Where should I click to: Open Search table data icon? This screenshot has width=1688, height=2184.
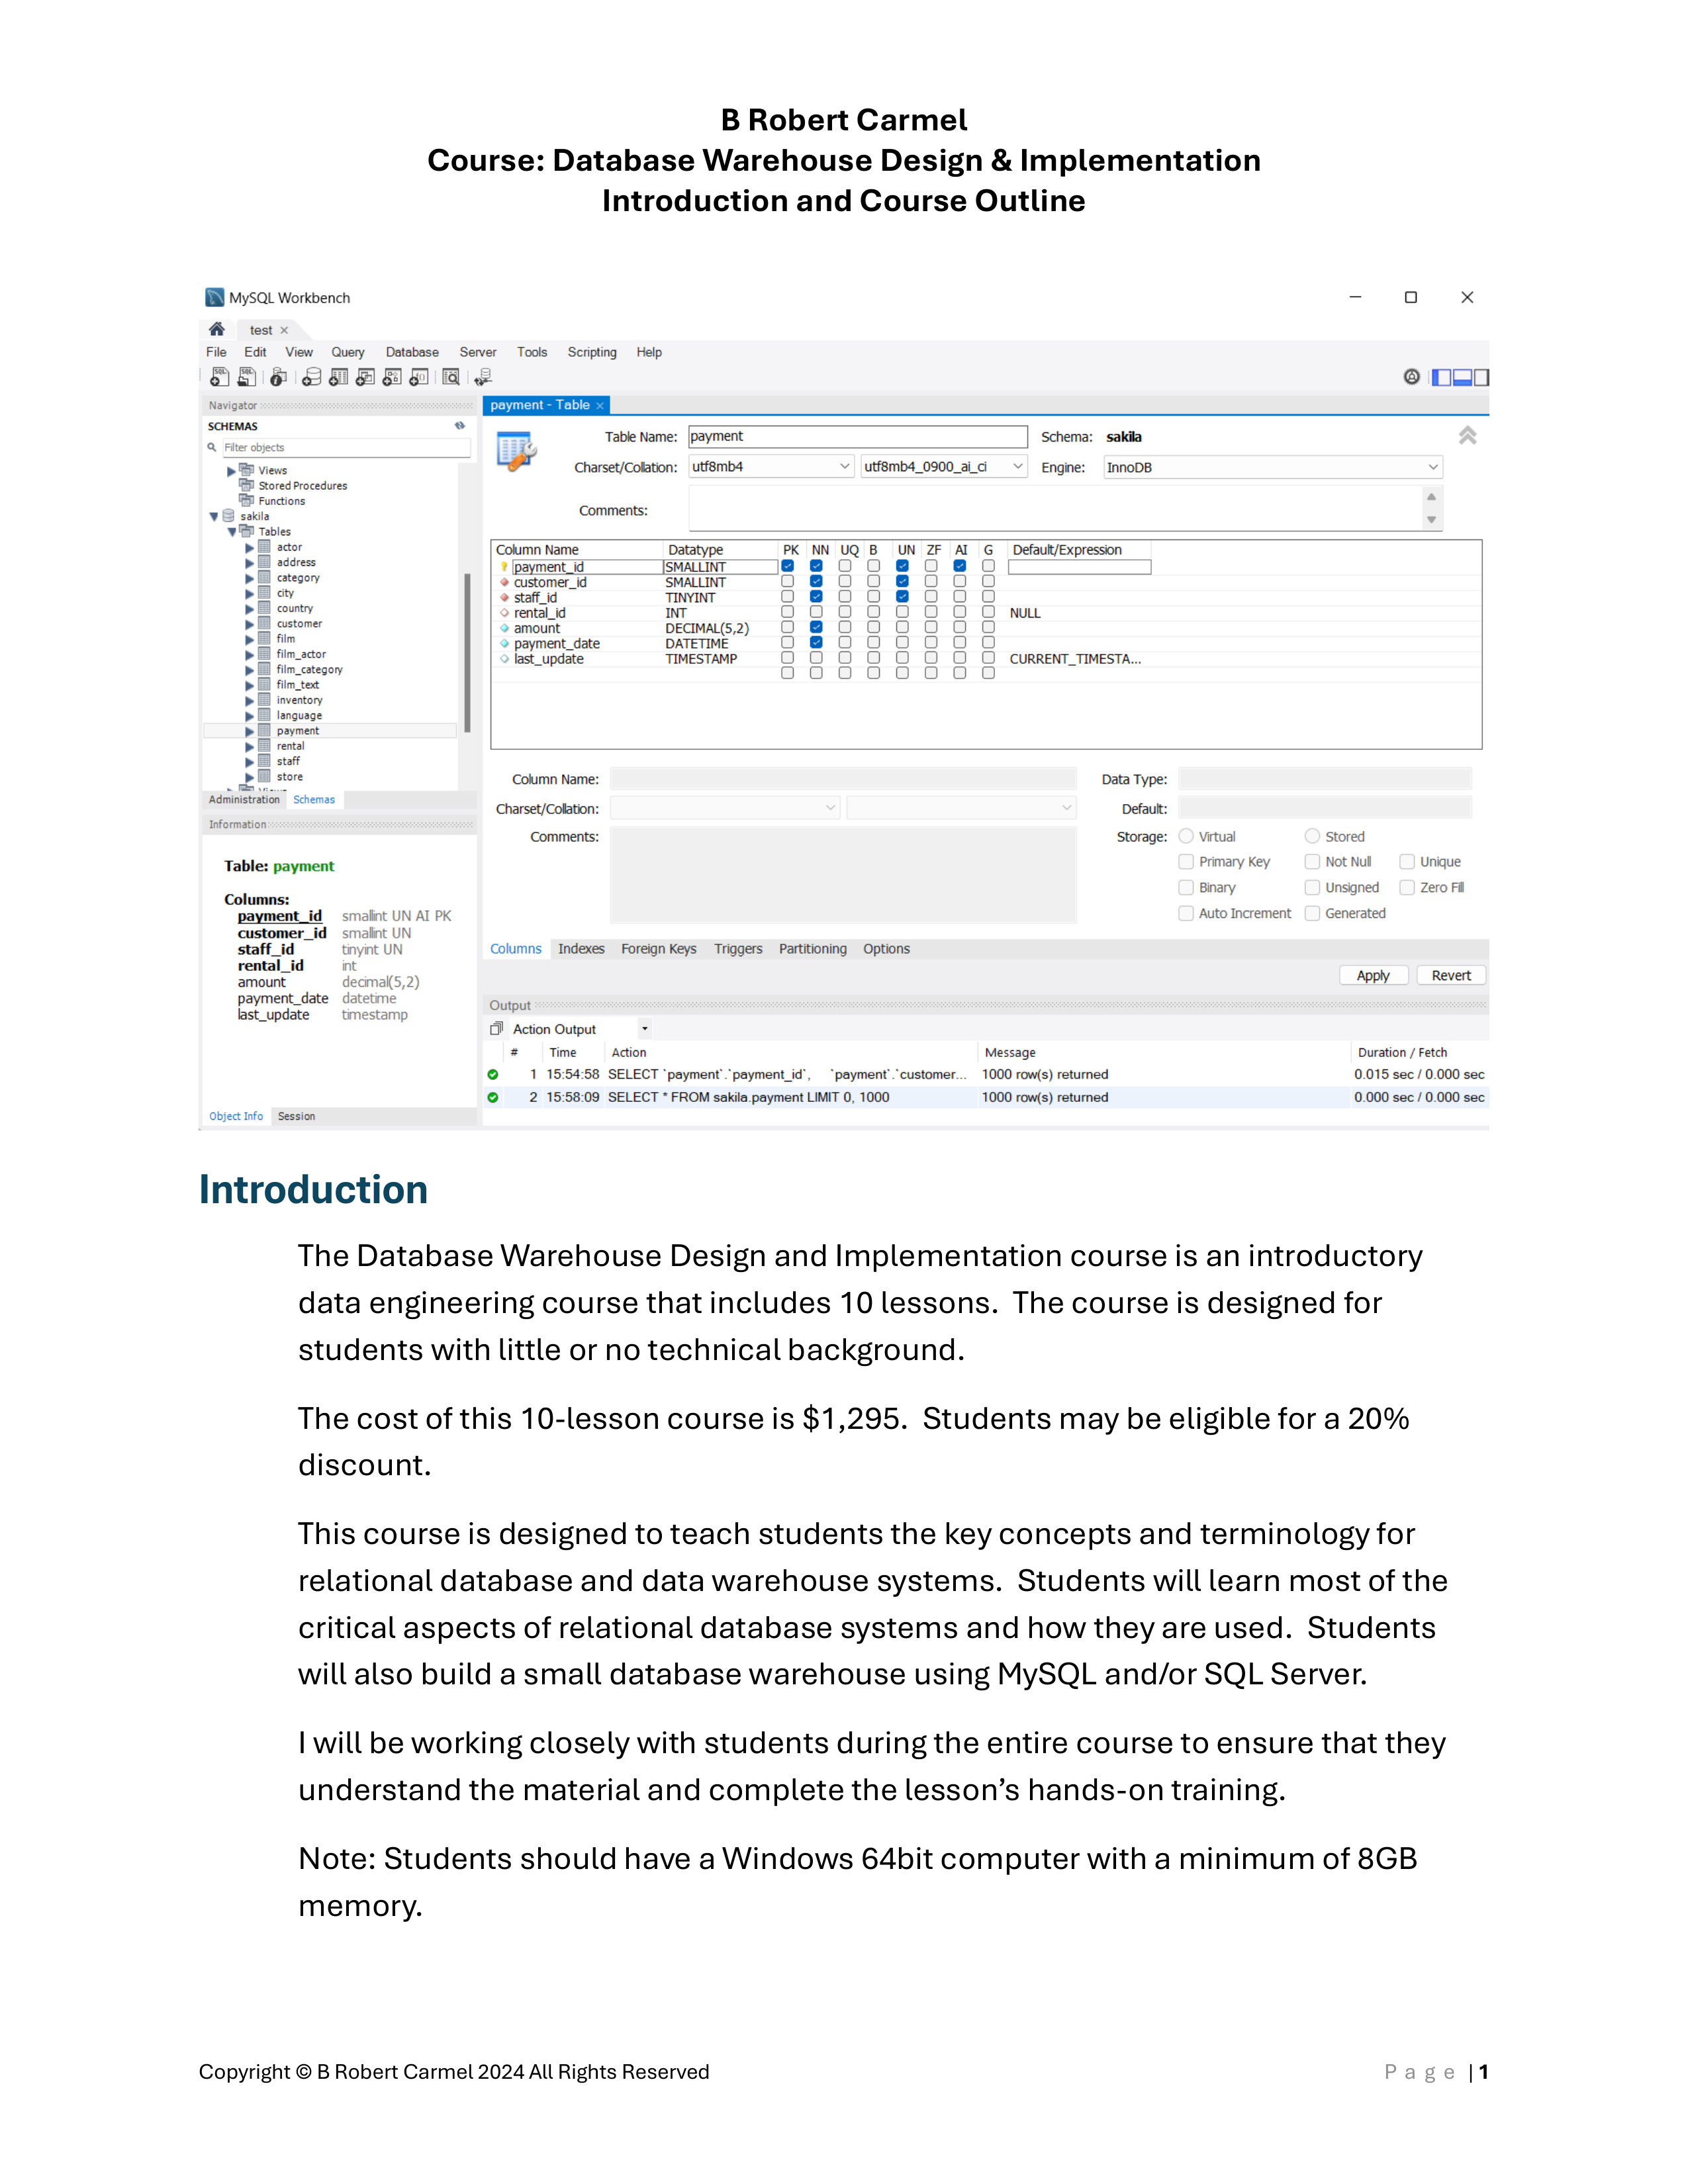(x=451, y=377)
